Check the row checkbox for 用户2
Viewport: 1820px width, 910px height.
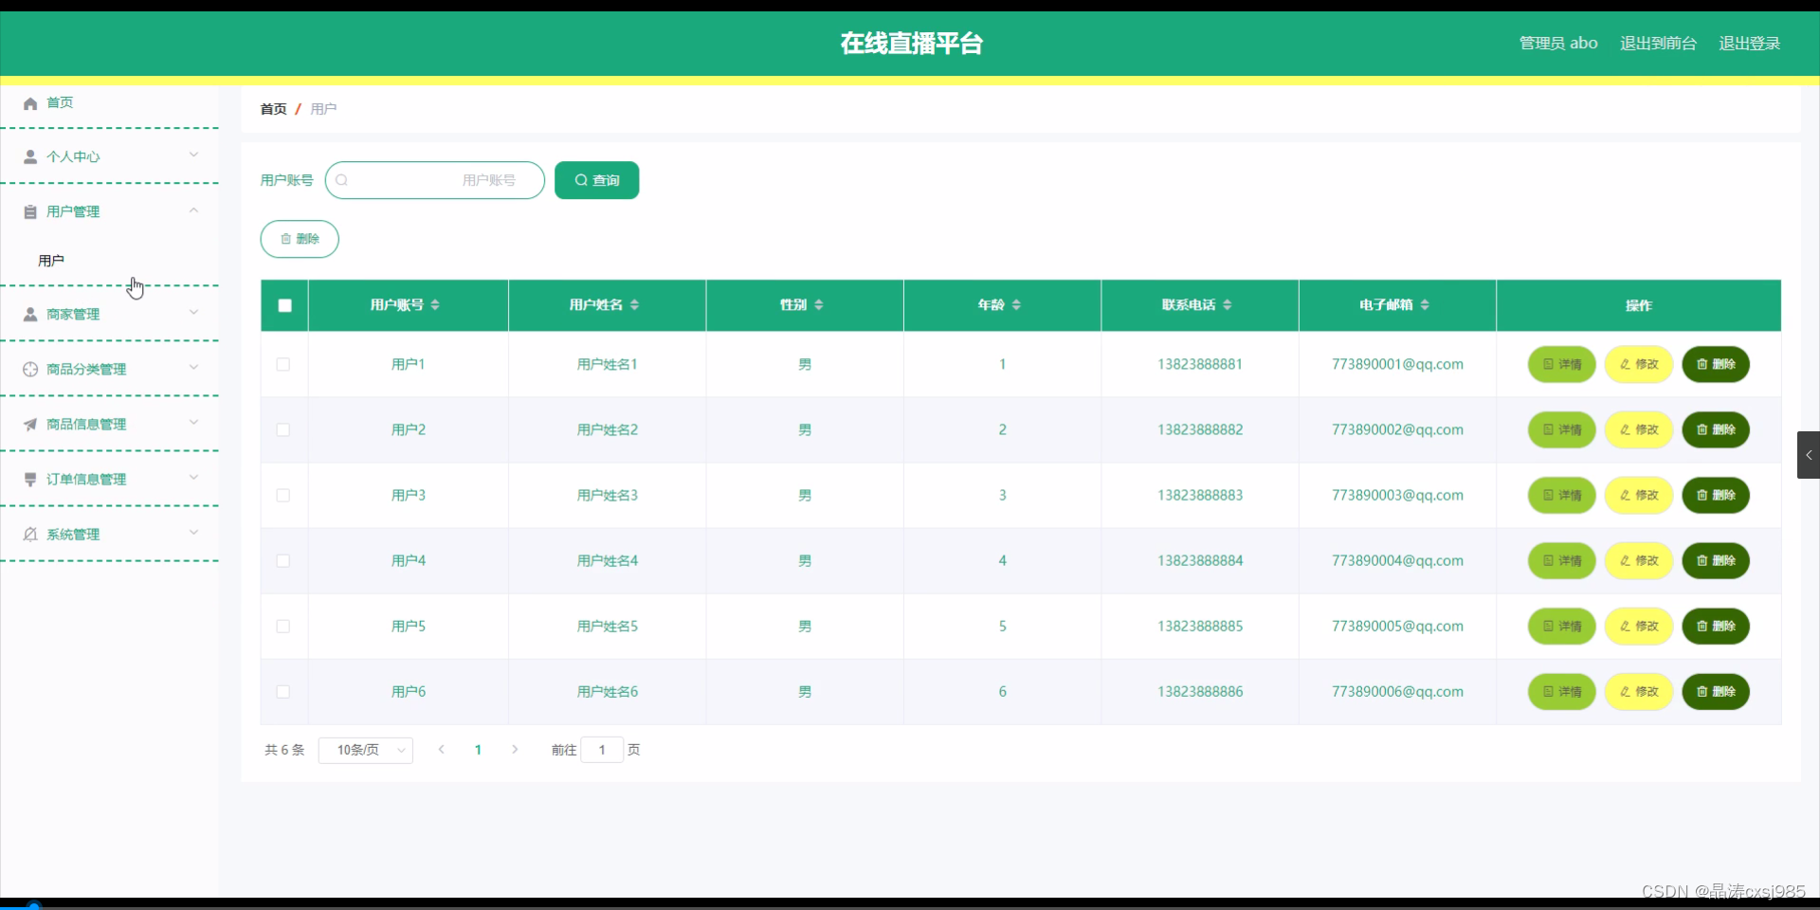tap(282, 429)
